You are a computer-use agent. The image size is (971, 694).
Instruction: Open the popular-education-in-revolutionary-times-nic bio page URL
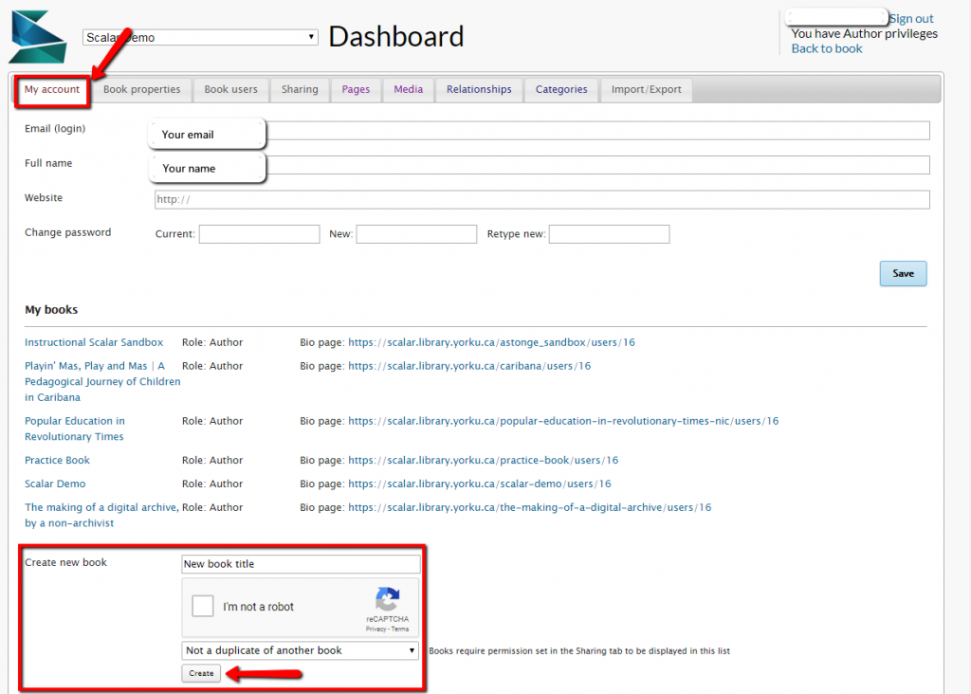(563, 421)
